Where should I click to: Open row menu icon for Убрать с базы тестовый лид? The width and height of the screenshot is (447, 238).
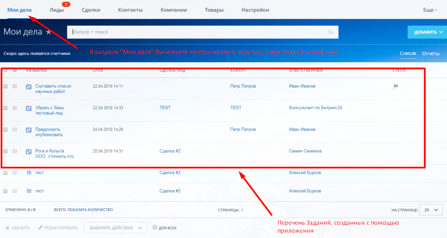pos(14,108)
